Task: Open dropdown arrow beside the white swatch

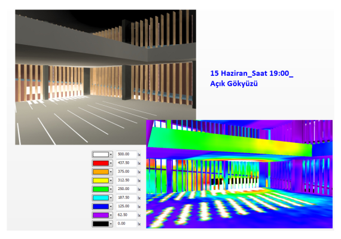Action: coord(111,155)
